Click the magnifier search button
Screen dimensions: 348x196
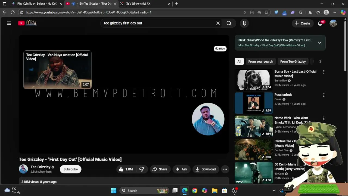229,23
